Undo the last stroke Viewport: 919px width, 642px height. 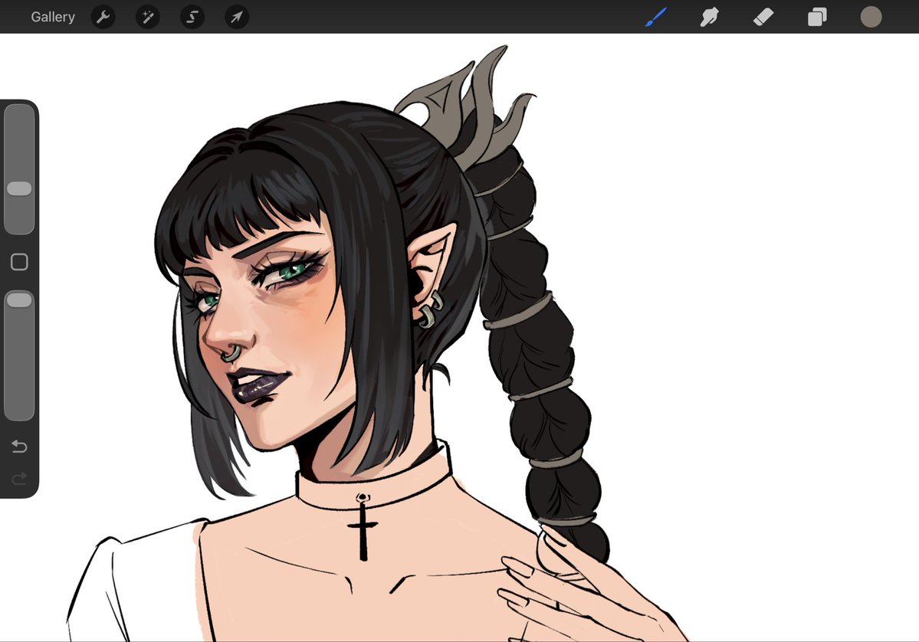pos(19,447)
